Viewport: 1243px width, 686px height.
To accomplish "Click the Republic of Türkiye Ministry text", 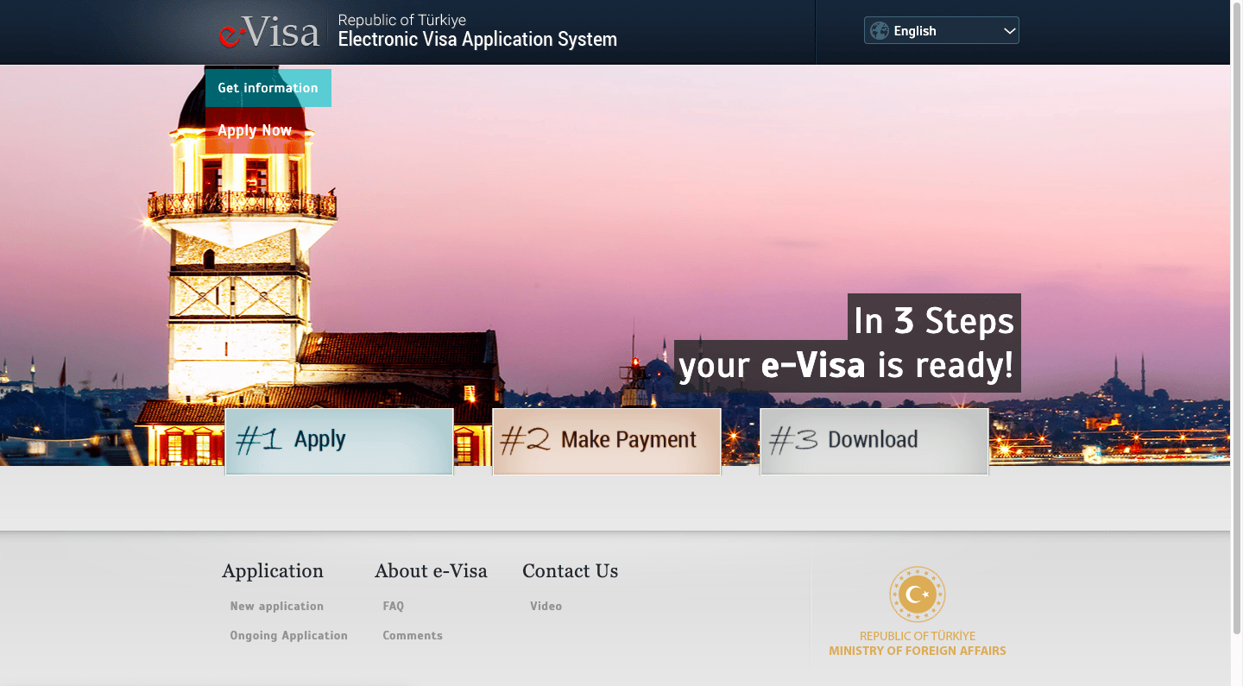I will (x=918, y=644).
